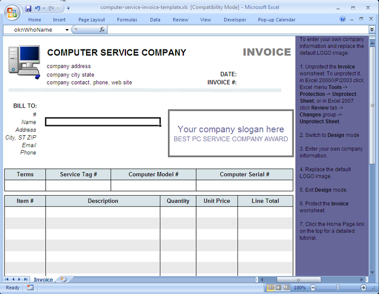
Task: Undo the last action
Action: click(x=37, y=8)
